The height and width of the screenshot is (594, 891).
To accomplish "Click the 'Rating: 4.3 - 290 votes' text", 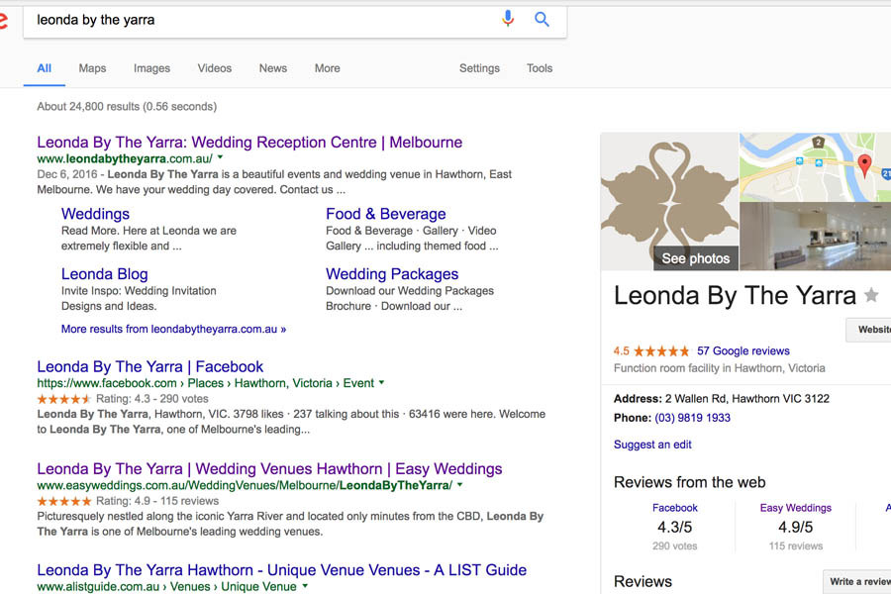I will click(x=151, y=398).
